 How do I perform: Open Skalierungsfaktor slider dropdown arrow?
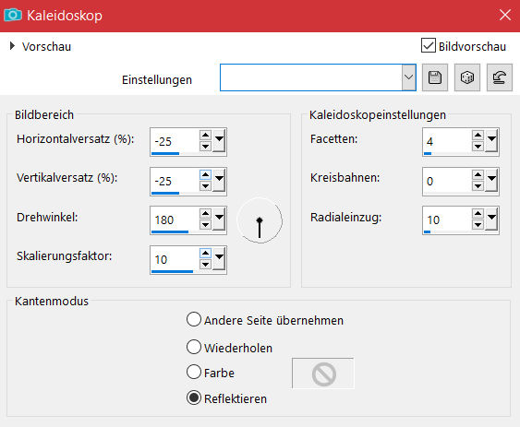219,258
